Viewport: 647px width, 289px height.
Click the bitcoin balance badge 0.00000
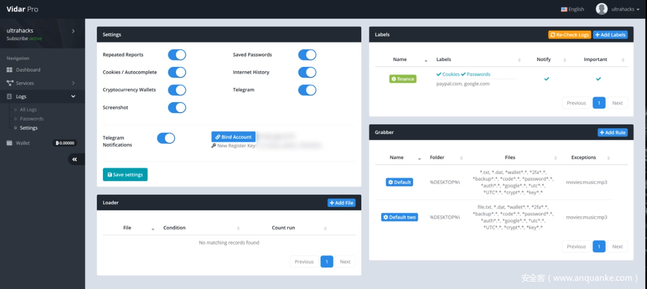(x=65, y=143)
